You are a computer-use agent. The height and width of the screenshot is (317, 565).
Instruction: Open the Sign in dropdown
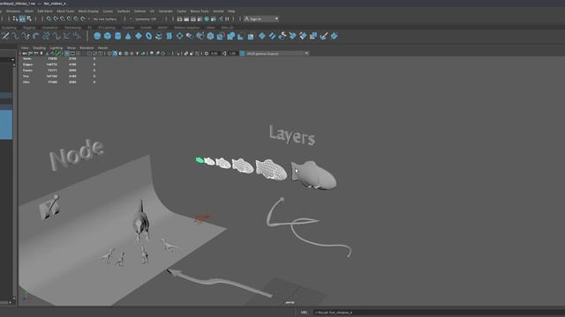[x=261, y=18]
